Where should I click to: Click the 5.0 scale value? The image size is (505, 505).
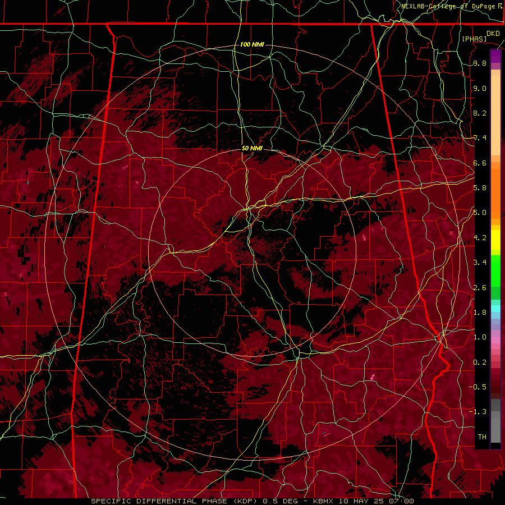click(x=480, y=213)
